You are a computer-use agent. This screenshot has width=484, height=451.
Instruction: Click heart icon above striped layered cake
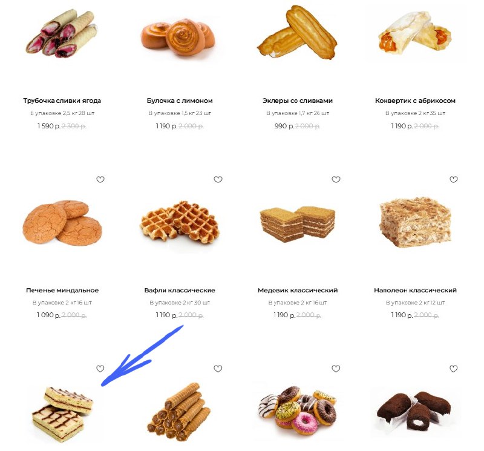pos(100,369)
